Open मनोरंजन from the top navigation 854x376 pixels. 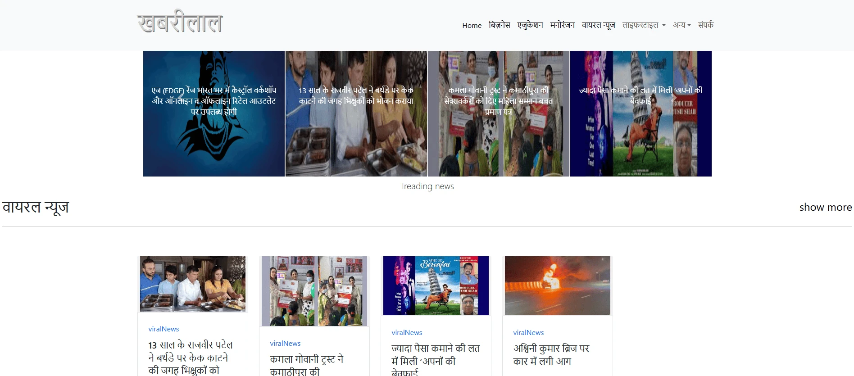(x=562, y=25)
